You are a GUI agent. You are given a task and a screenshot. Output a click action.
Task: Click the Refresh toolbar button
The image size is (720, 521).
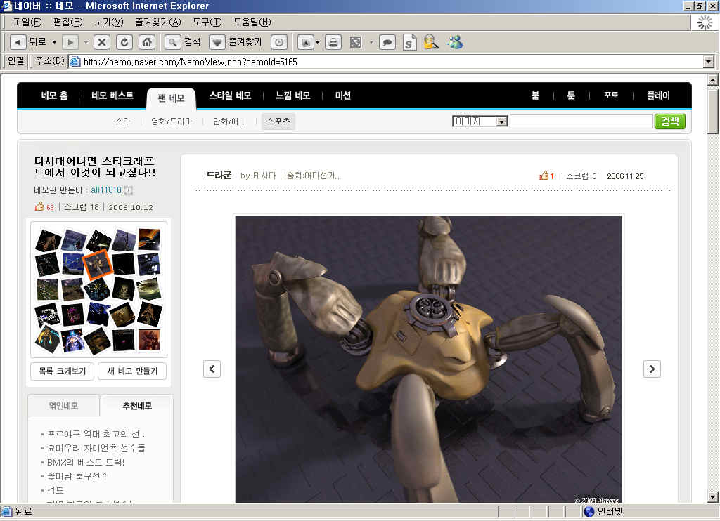(x=124, y=42)
